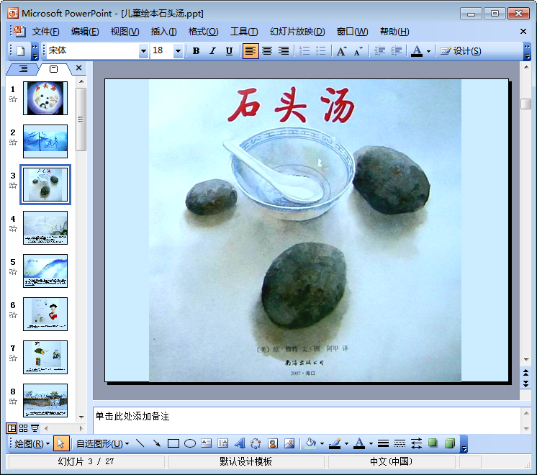Decrease the indent level
The width and height of the screenshot is (537, 475).
[379, 51]
